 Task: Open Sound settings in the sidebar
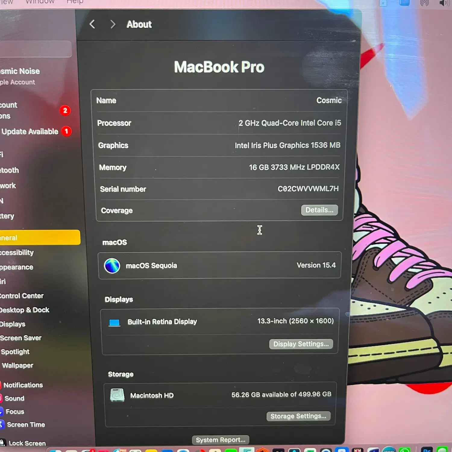click(14, 398)
